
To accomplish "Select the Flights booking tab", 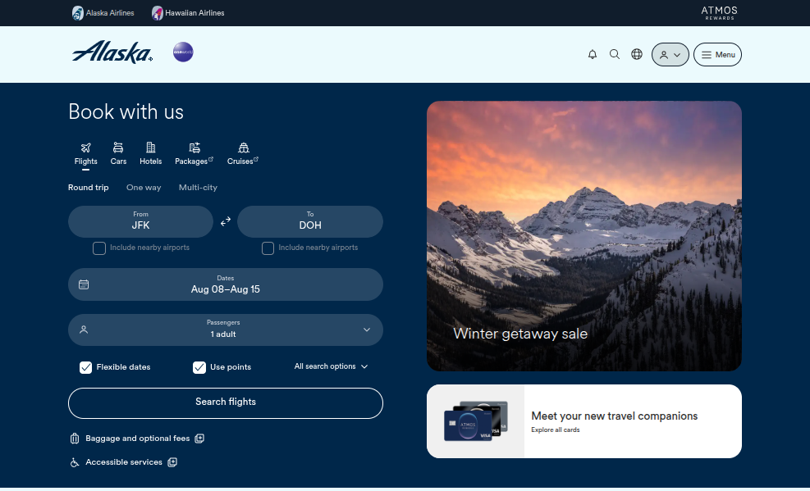I will pos(85,154).
